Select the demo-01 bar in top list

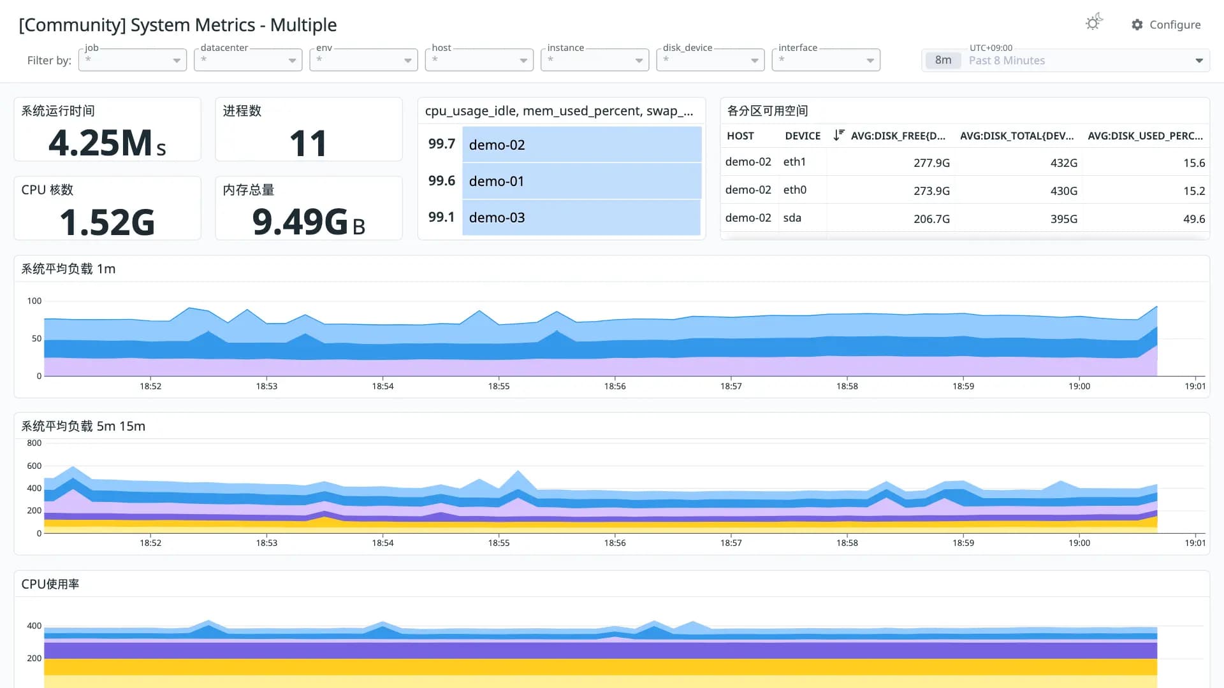[581, 181]
